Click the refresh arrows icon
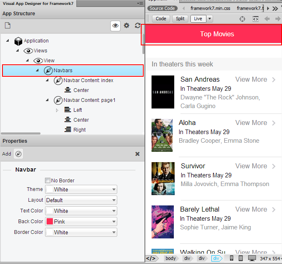The height and width of the screenshot is (264, 282). click(137, 26)
